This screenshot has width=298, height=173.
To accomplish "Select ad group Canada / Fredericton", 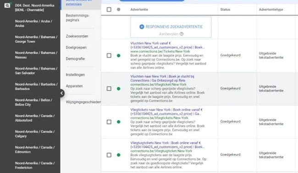I will [35, 165].
